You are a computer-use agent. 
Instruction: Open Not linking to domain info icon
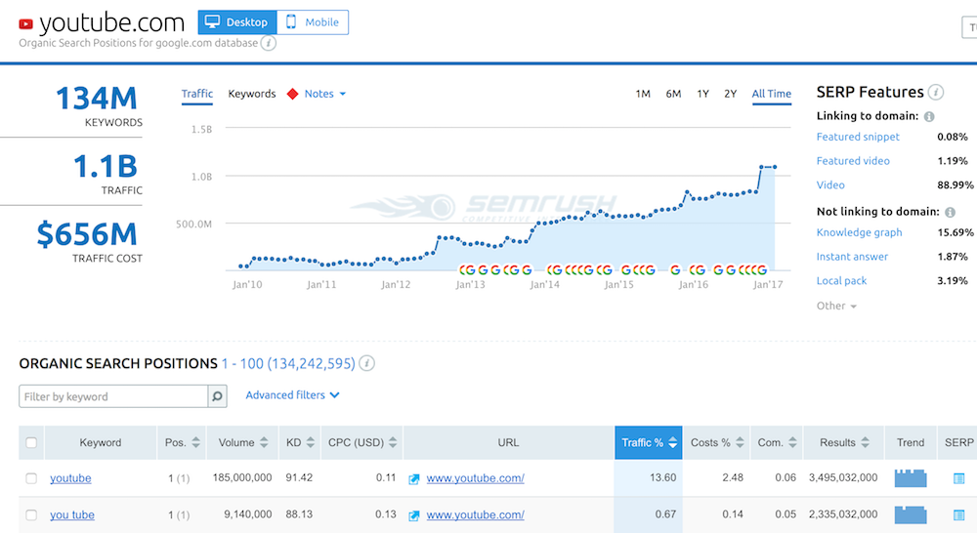[951, 213]
